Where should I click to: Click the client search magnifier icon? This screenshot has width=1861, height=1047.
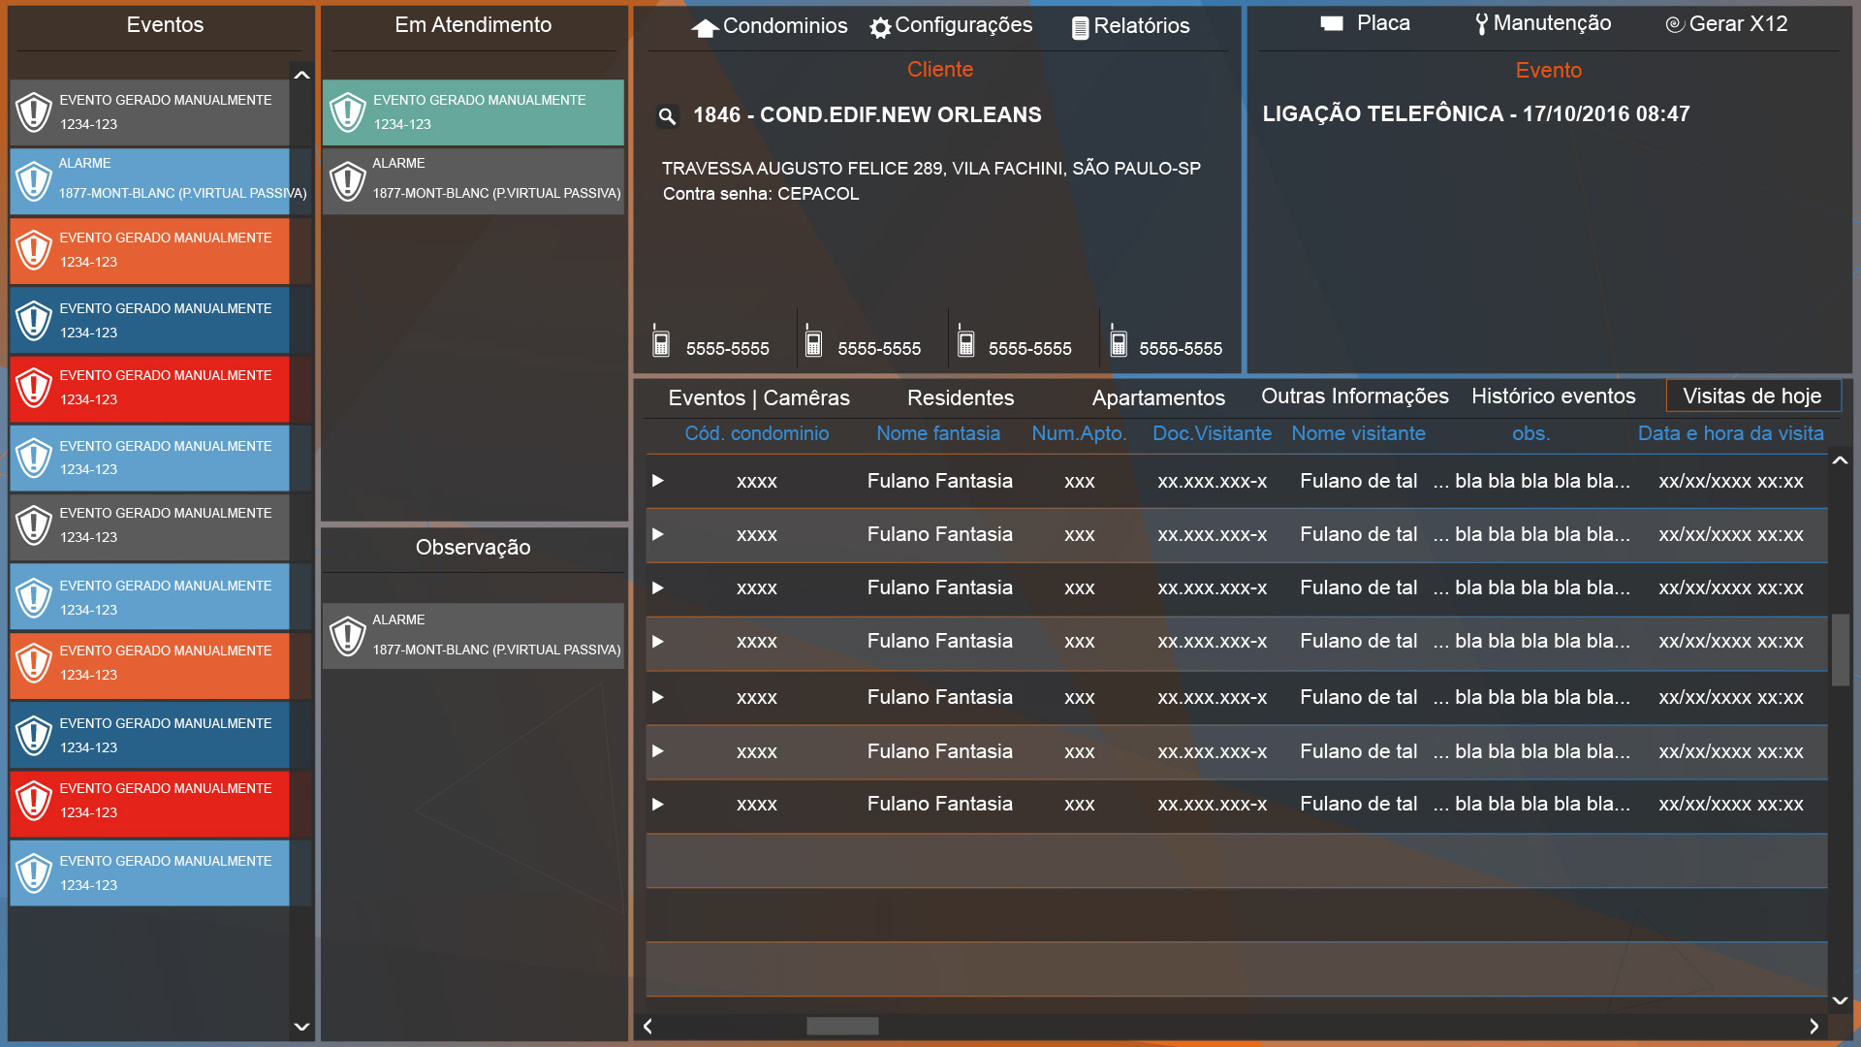click(667, 116)
